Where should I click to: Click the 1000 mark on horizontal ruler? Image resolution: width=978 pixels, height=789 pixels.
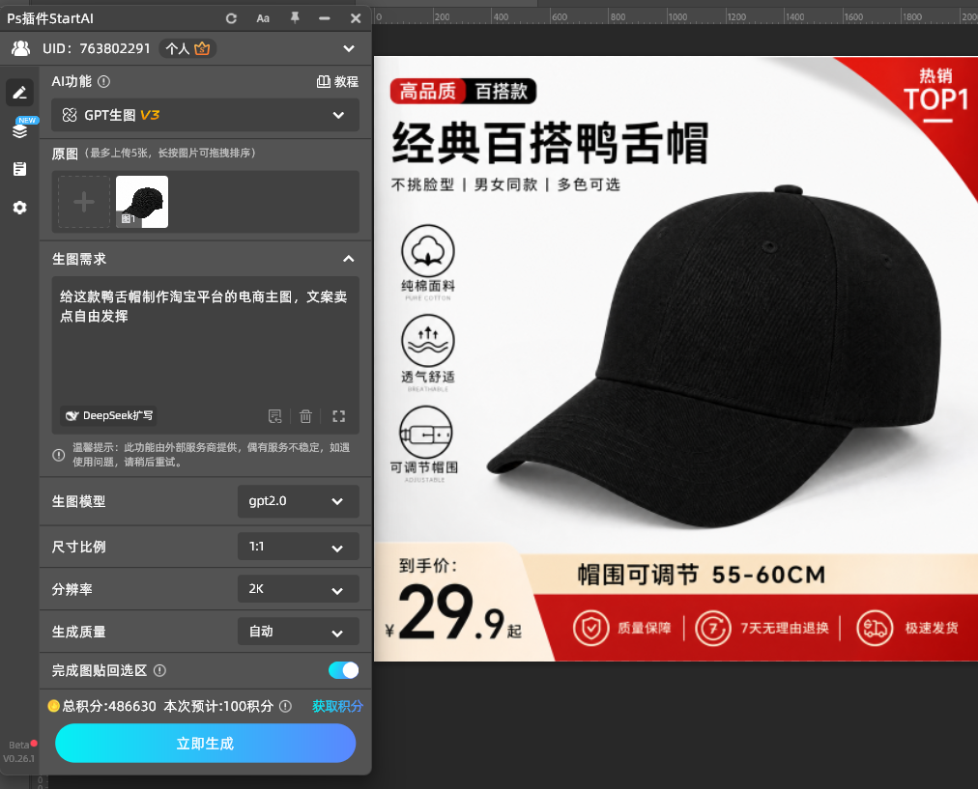coord(677,16)
